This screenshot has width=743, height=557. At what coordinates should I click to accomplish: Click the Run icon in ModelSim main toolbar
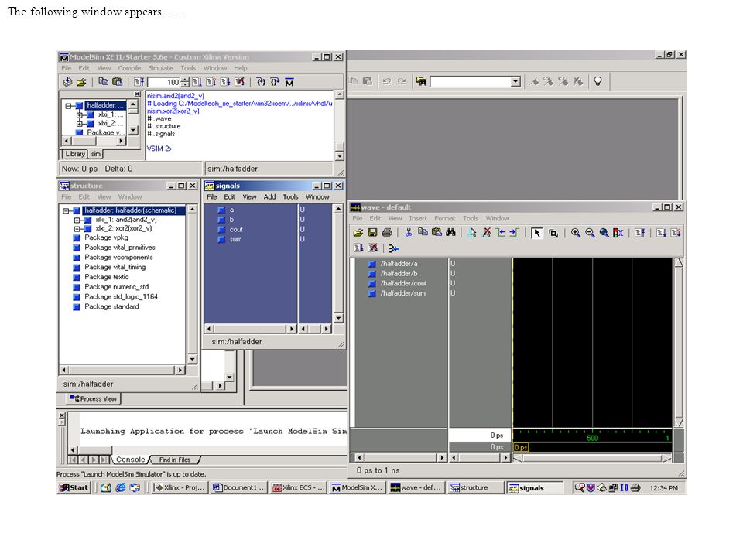coord(197,82)
